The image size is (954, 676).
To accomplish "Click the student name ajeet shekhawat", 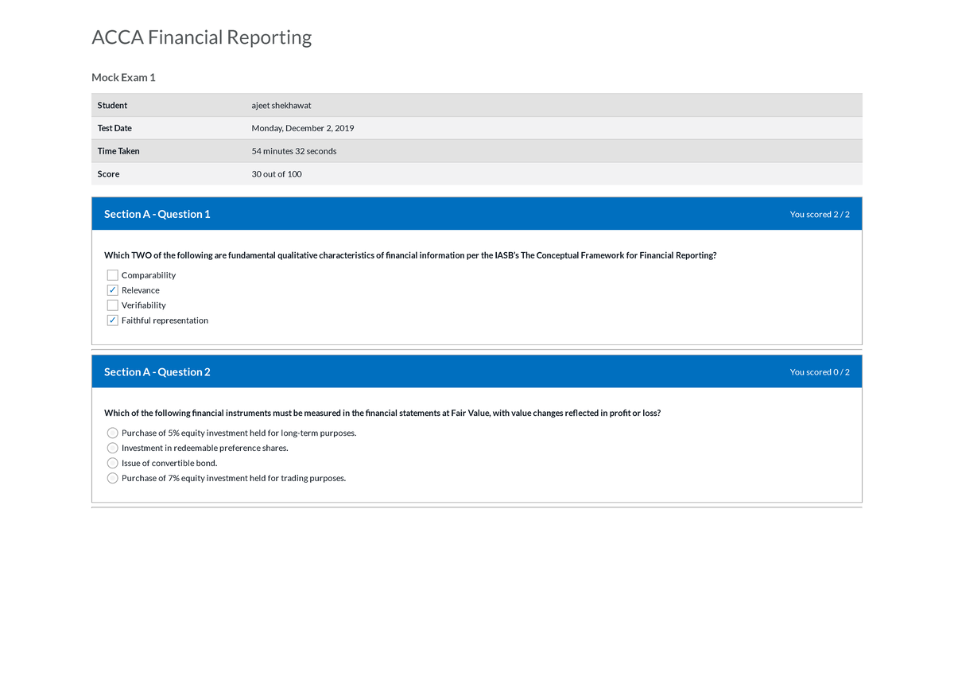I will pyautogui.click(x=281, y=104).
